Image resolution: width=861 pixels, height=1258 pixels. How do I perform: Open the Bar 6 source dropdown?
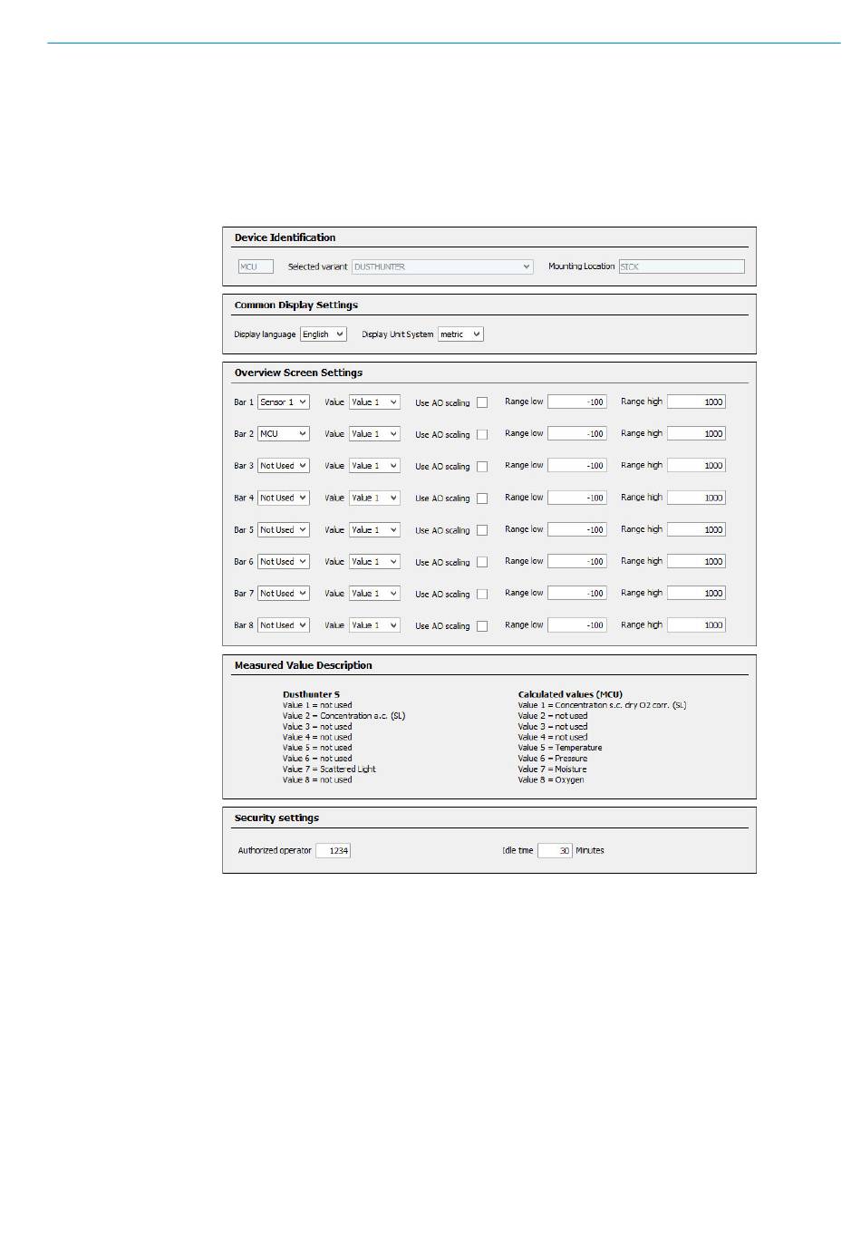tap(284, 562)
